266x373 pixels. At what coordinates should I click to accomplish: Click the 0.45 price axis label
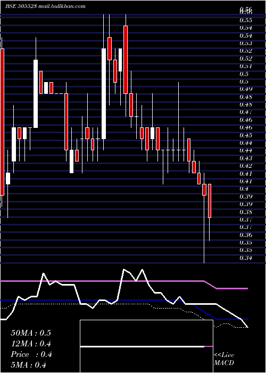[246, 135]
